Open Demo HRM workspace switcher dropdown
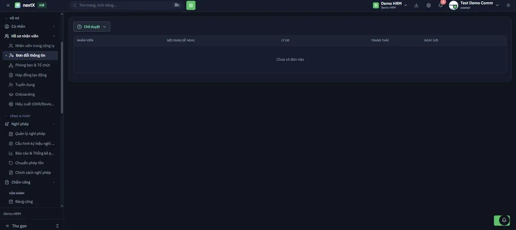The image size is (516, 230). (x=390, y=5)
